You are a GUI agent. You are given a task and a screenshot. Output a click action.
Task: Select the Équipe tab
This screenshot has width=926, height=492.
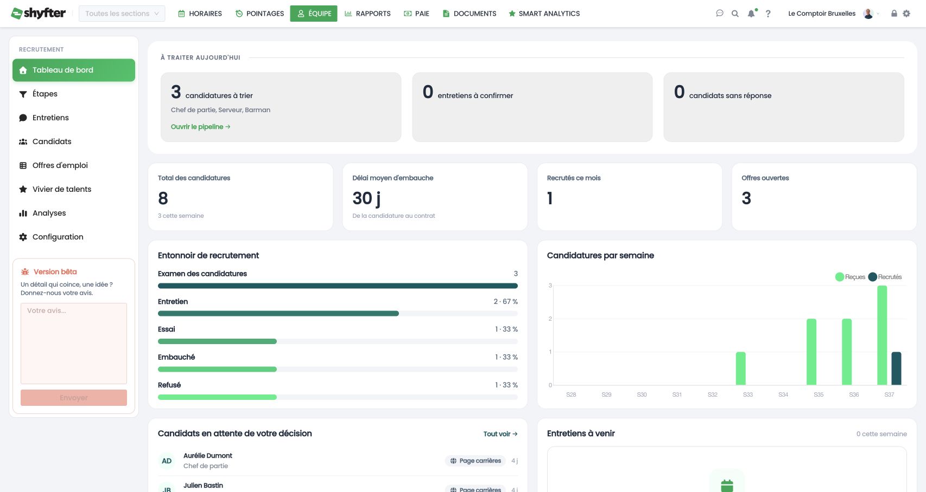(314, 14)
